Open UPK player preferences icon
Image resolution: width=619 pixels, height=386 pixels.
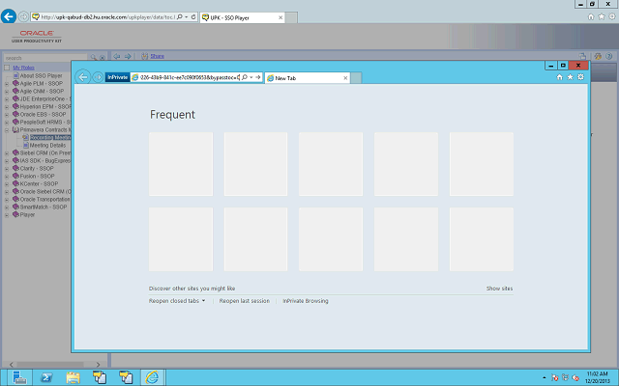598,56
